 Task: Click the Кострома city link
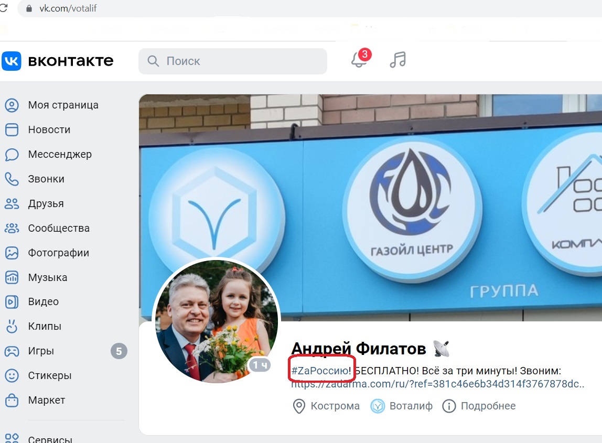click(x=335, y=406)
